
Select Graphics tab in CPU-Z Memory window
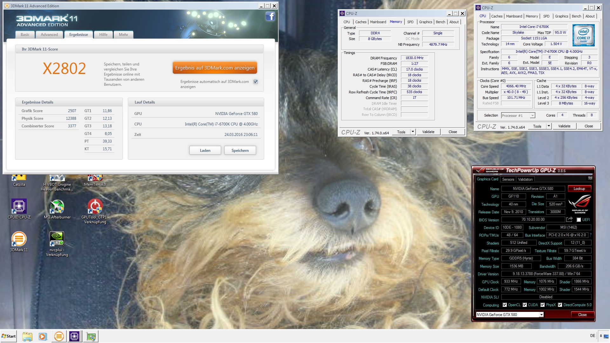pos(425,22)
